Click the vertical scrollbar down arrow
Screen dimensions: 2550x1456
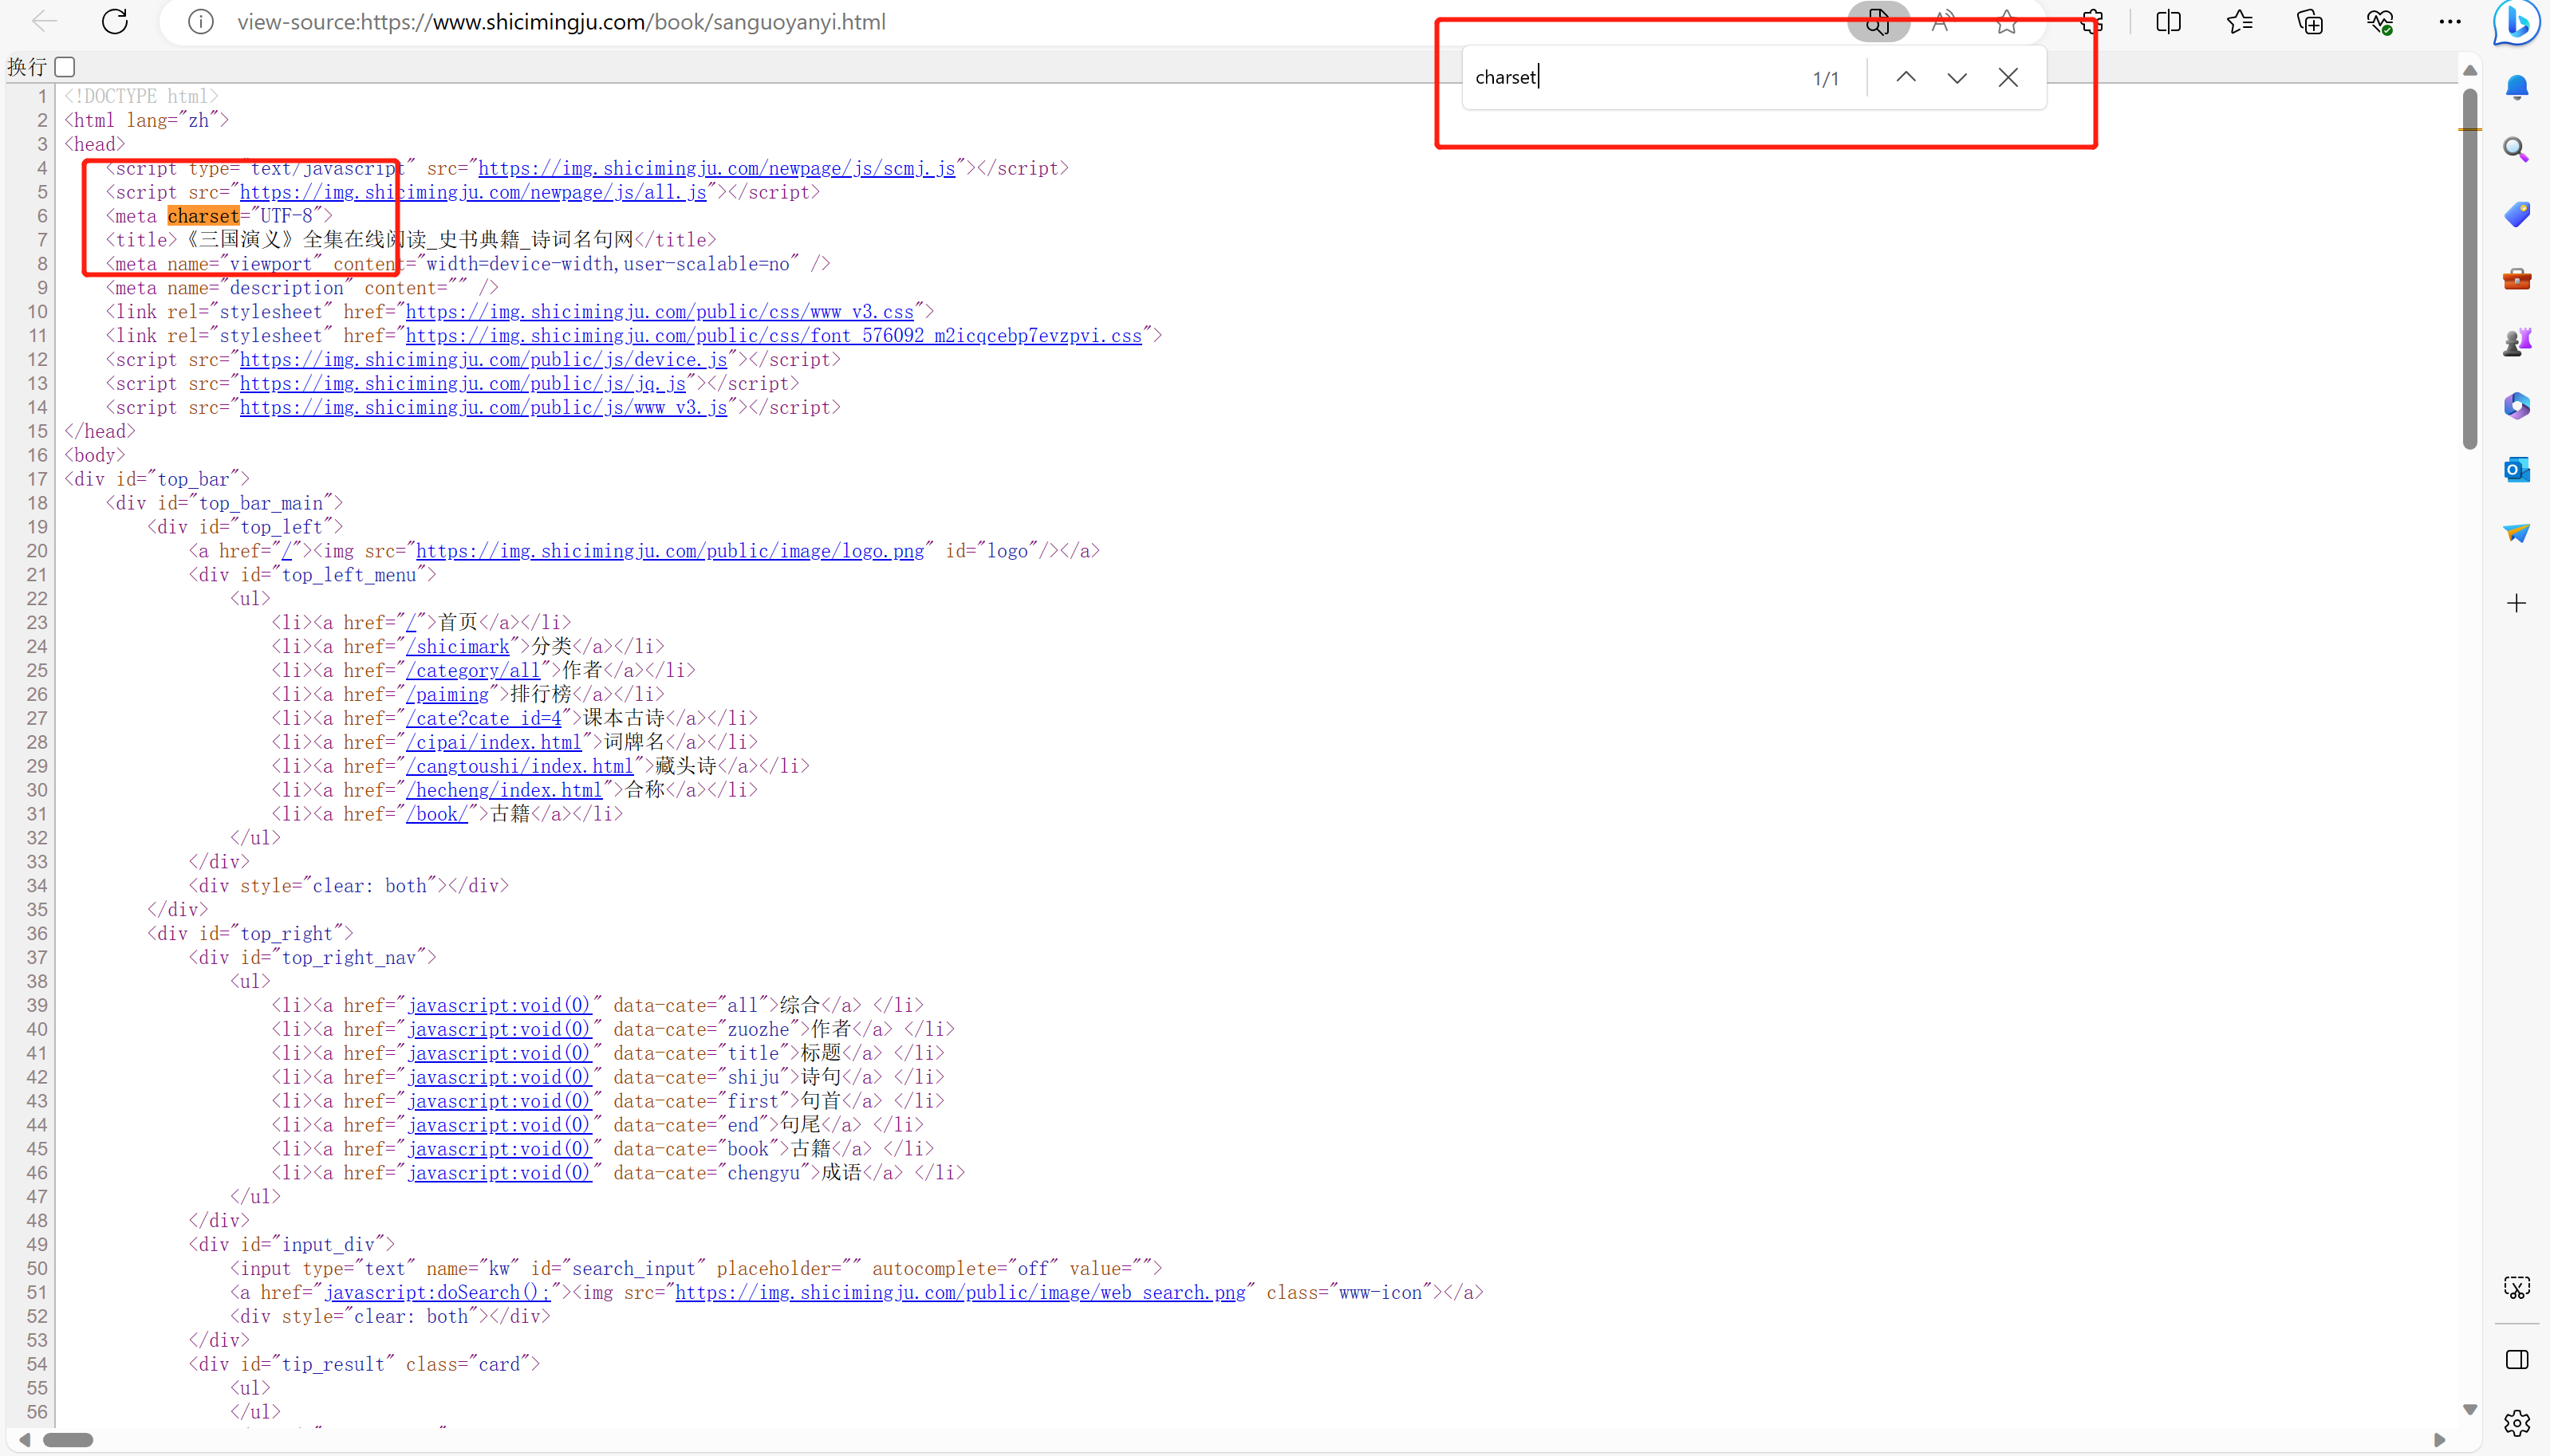[x=2470, y=1409]
